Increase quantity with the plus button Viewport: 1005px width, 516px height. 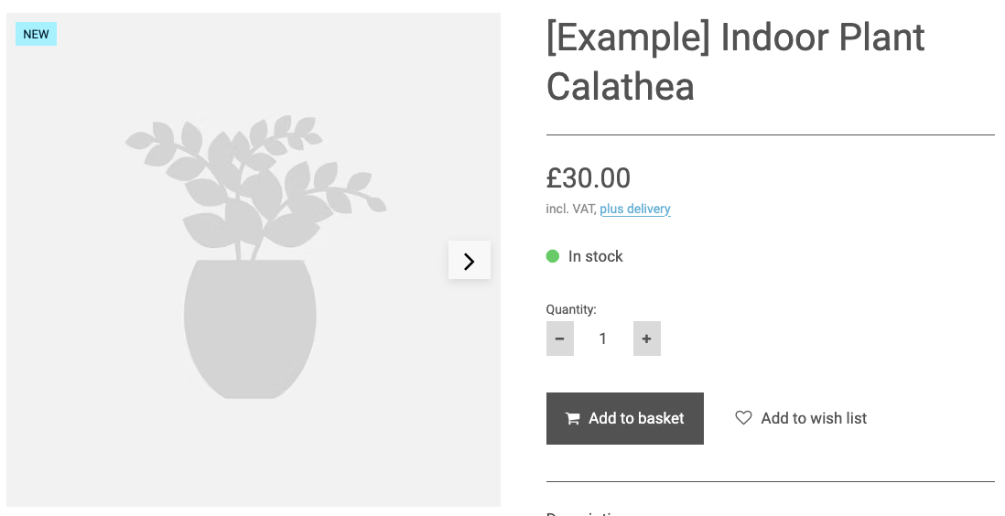pos(646,339)
